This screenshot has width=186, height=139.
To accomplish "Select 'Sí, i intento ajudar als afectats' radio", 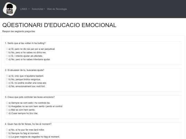I will 7,56.
